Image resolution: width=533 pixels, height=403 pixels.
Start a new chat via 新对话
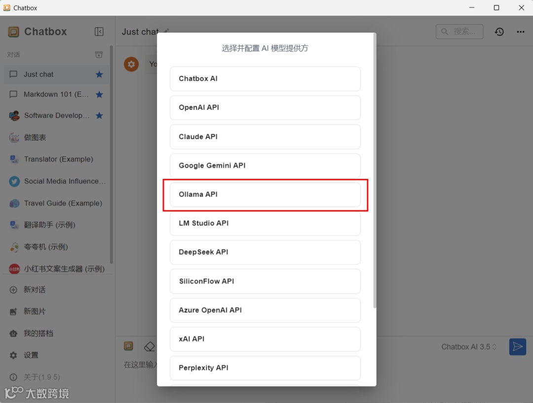click(56, 290)
